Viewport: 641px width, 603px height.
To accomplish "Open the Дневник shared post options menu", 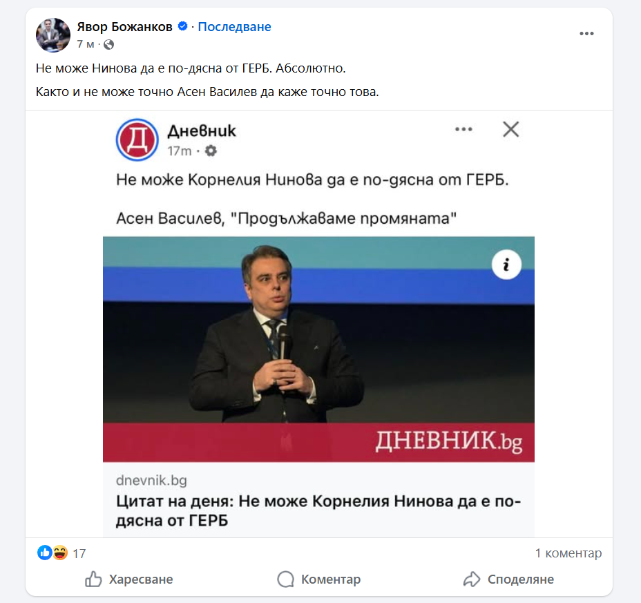I will [463, 129].
